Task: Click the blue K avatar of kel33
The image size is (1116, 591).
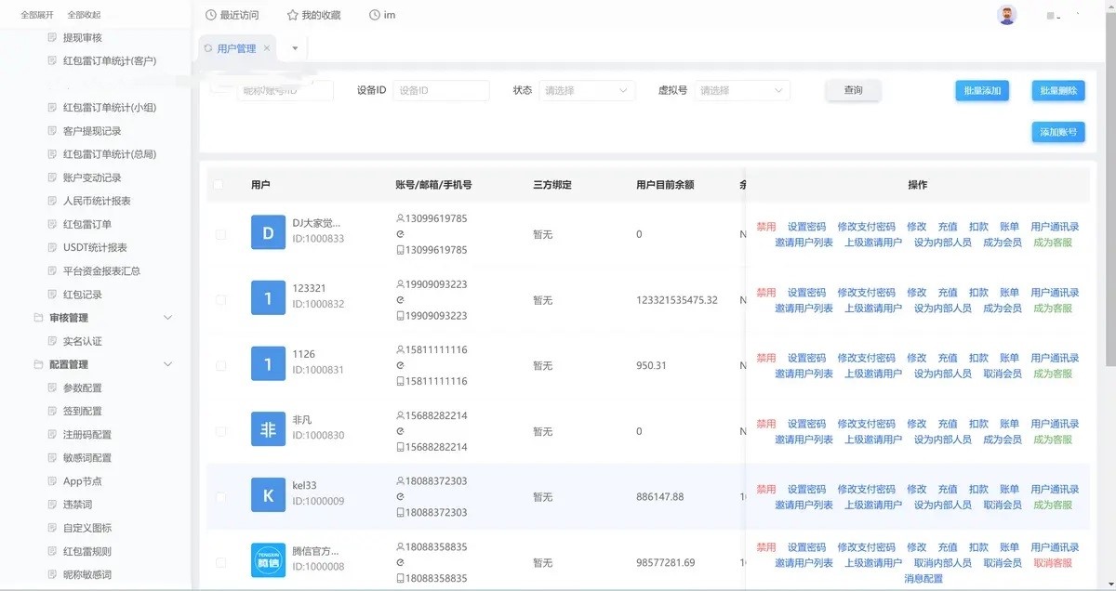Action: tap(268, 495)
